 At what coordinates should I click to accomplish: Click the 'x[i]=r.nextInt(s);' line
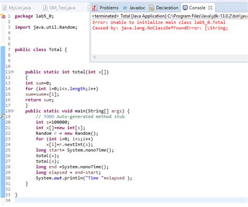[70, 144]
